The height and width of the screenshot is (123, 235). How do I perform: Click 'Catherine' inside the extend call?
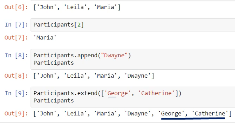point(156,94)
